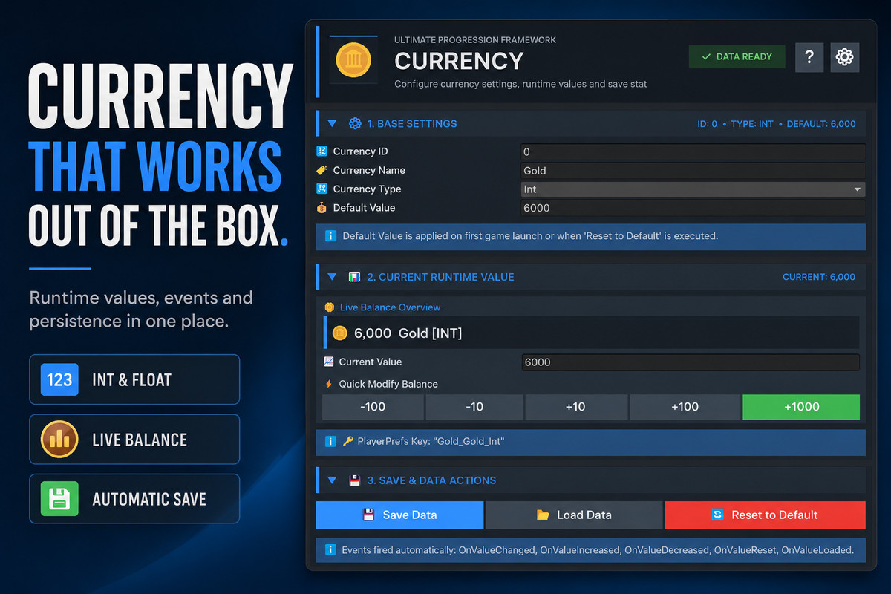Click the Default Value money bag icon

tap(322, 208)
